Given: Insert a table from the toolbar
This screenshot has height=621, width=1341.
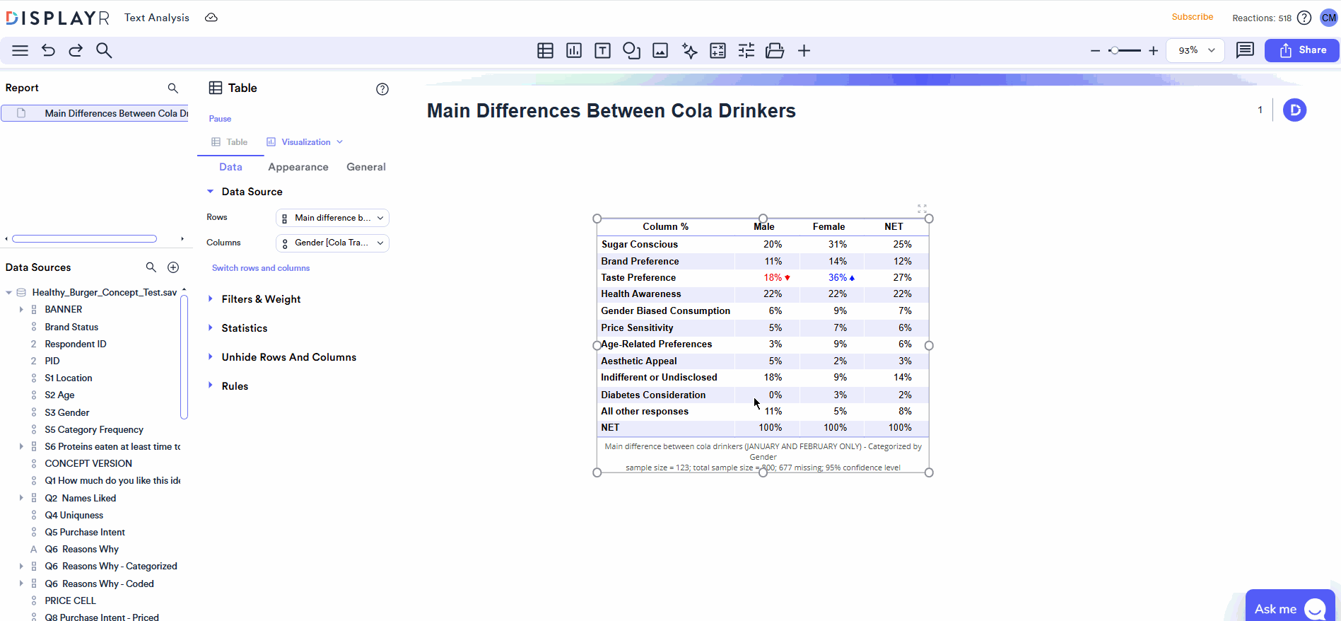Looking at the screenshot, I should [x=545, y=50].
